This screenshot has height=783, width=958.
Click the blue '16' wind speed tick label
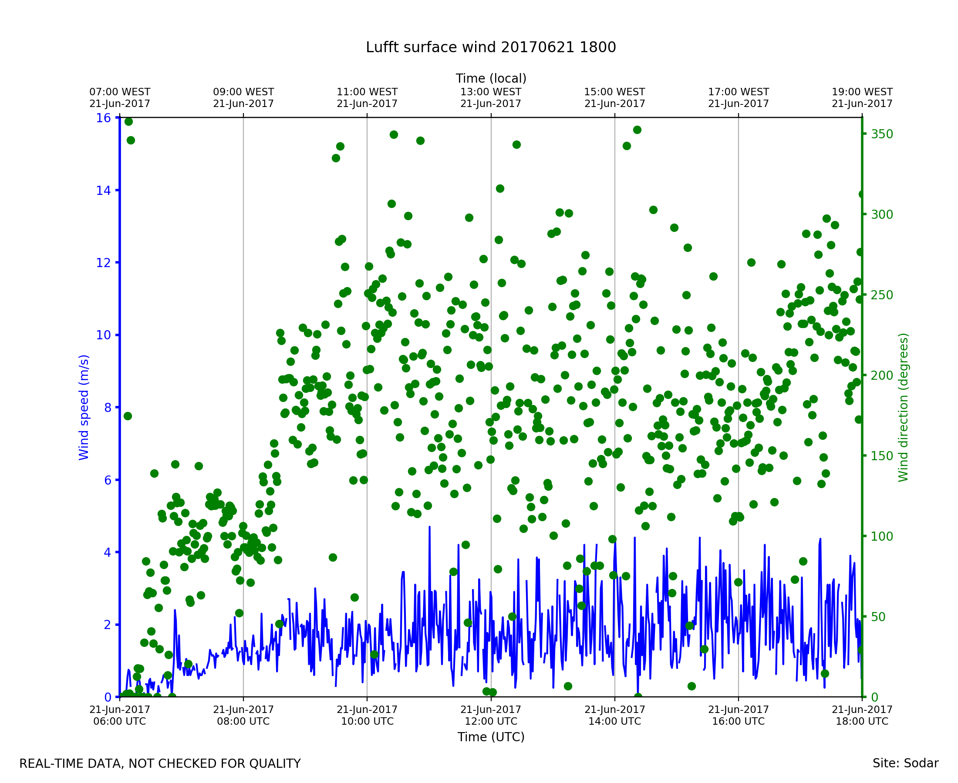(103, 118)
